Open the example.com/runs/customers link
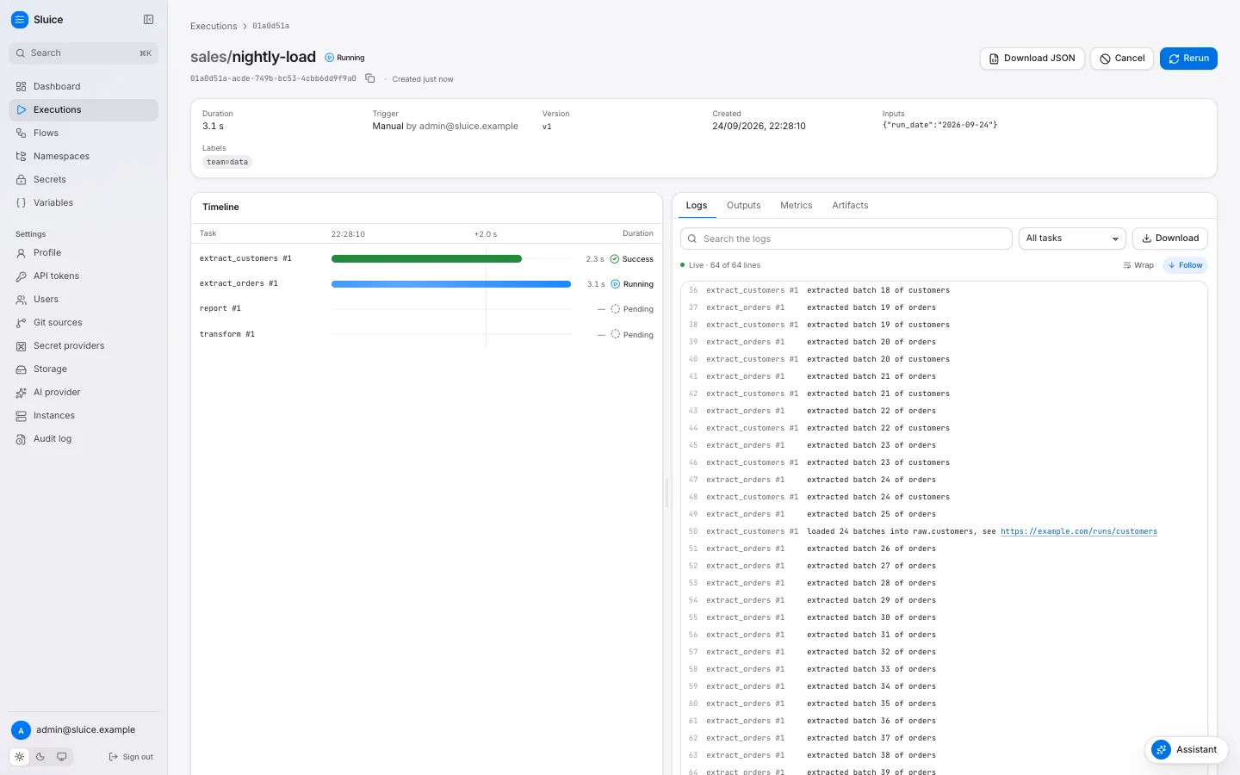Screen dimensions: 1240x775 pos(1079,531)
